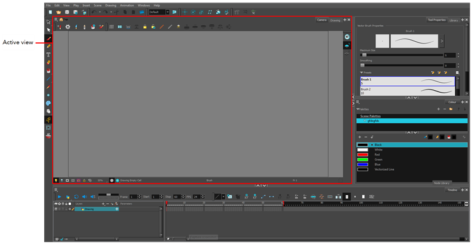This screenshot has height=245, width=473.
Task: Select the Paint bucket tool
Action: (x=49, y=71)
